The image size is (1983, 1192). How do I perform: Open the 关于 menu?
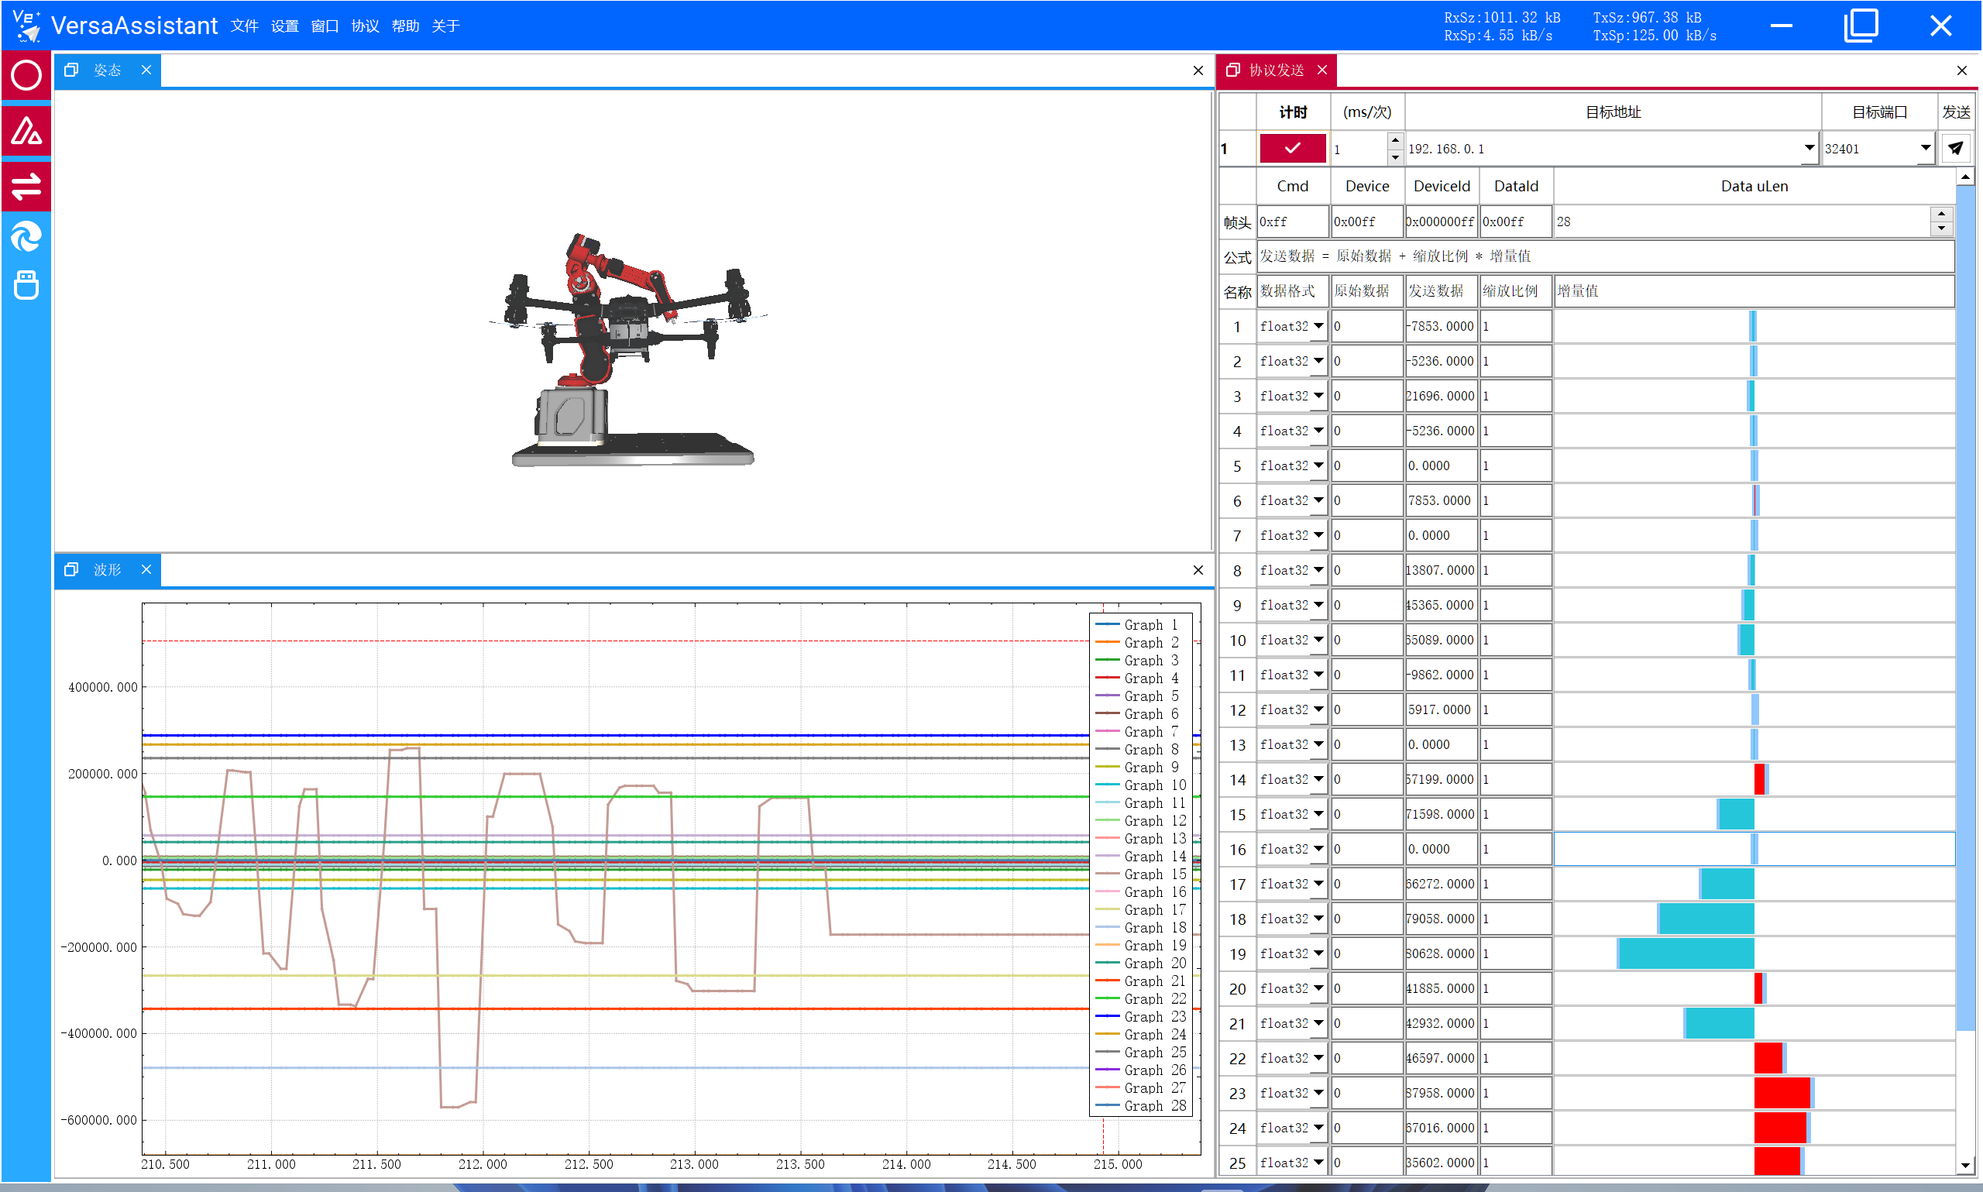pos(445,26)
